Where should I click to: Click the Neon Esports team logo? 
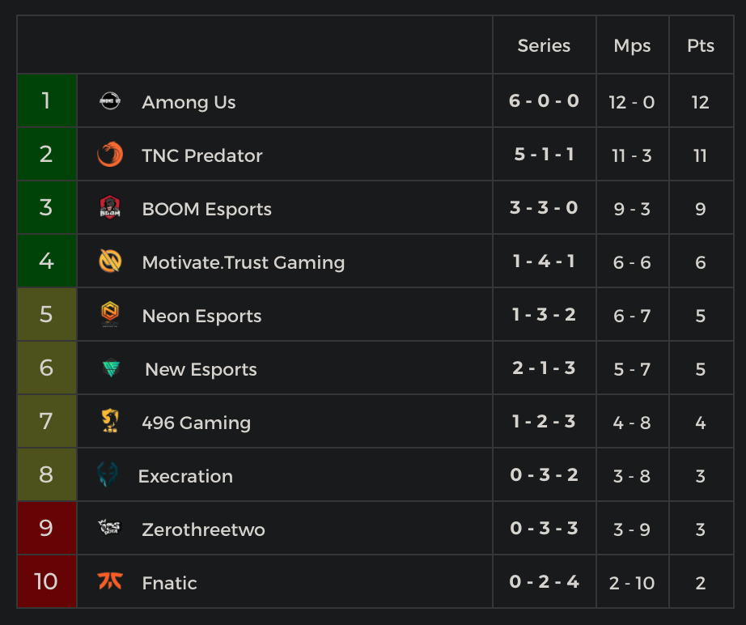coord(110,315)
